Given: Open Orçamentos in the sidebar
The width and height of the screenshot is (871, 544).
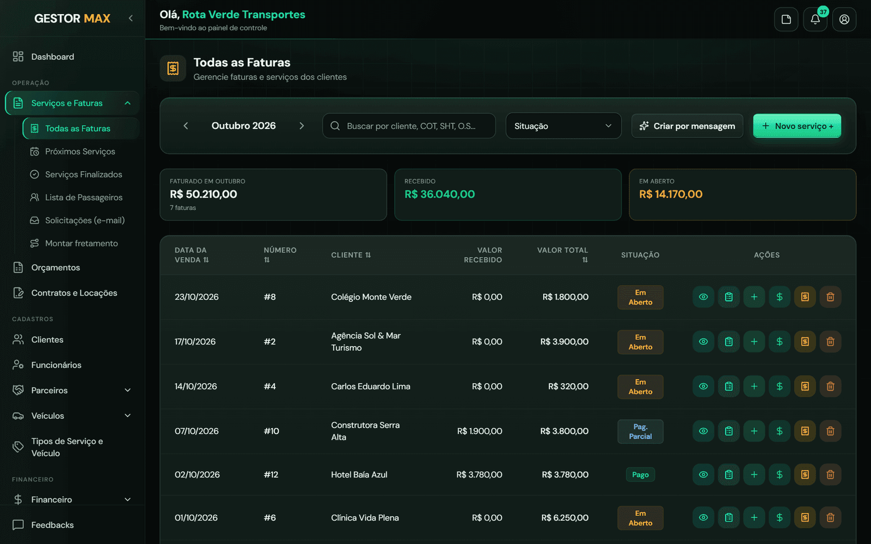Looking at the screenshot, I should coord(72,267).
